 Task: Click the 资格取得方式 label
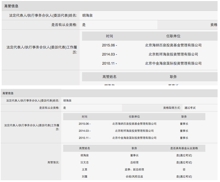[x=172, y=108]
